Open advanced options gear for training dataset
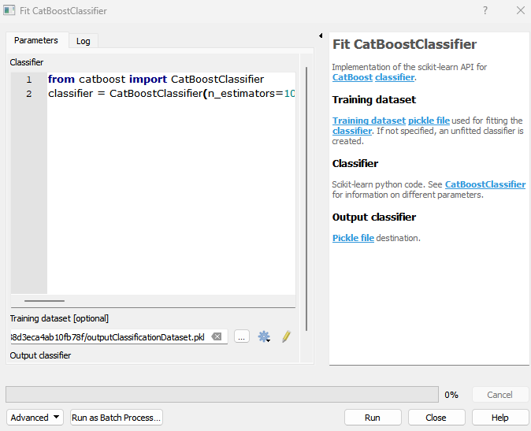The height and width of the screenshot is (431, 531). 264,336
